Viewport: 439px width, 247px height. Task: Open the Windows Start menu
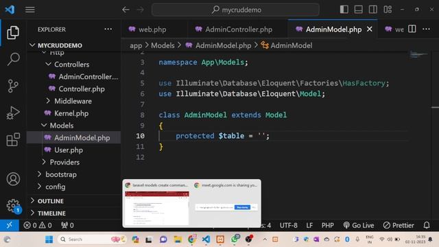49,239
